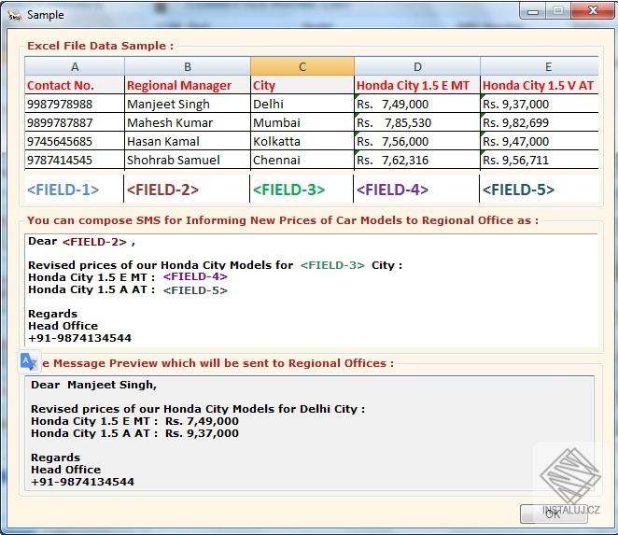This screenshot has width=618, height=535.
Task: Click the 'Excel File Data Sample :' heading
Action: 100,46
